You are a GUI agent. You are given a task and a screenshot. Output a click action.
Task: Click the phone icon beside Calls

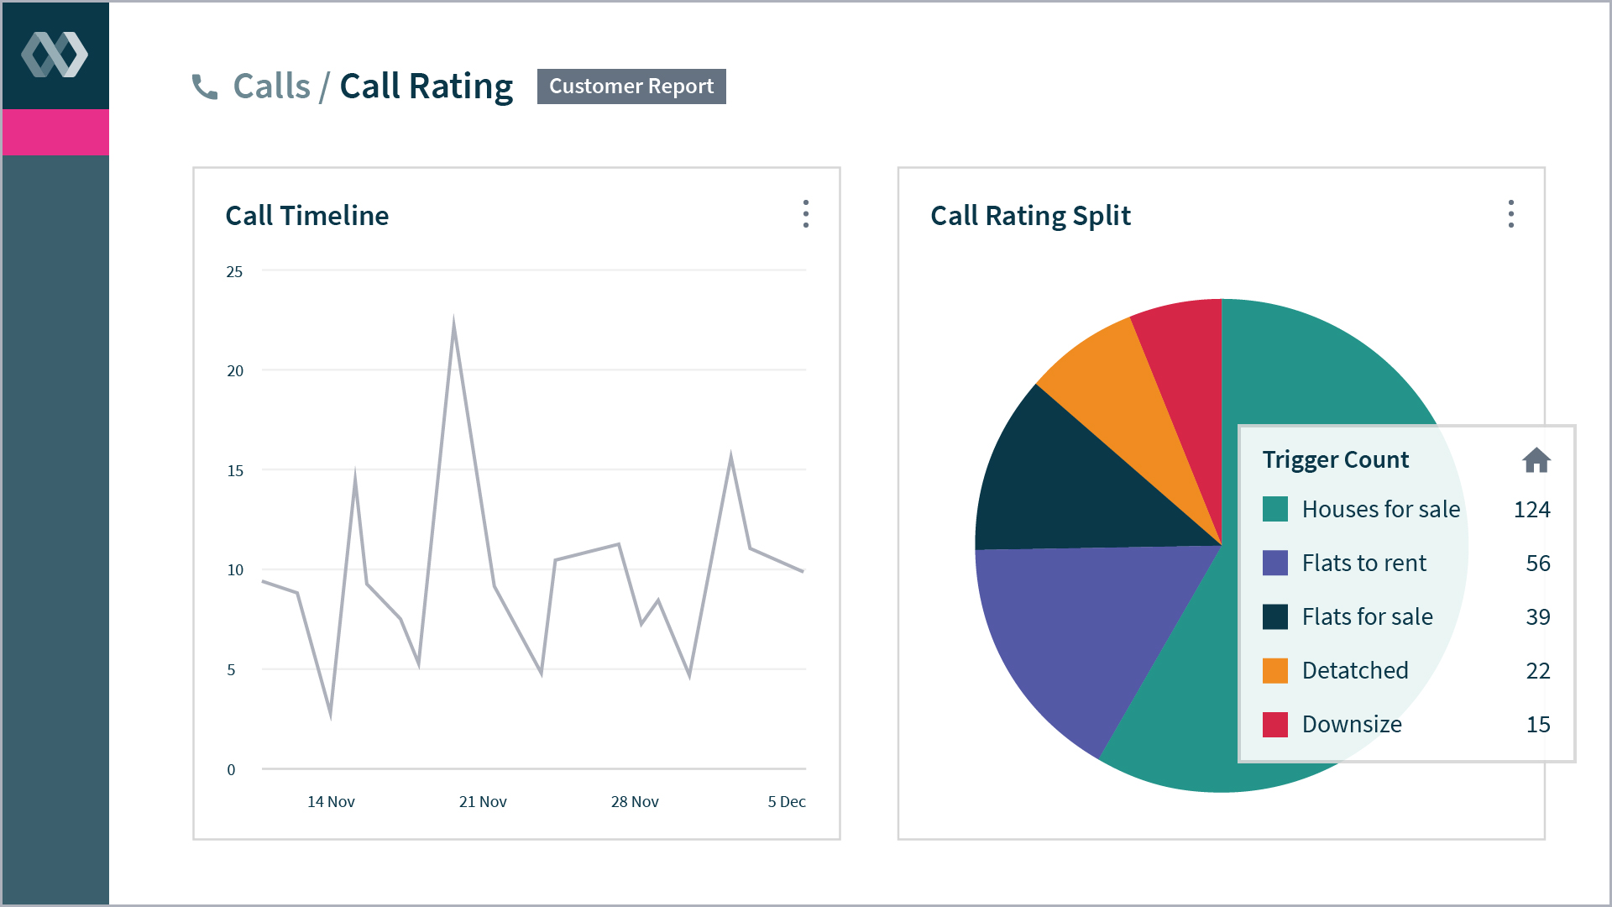pos(204,87)
